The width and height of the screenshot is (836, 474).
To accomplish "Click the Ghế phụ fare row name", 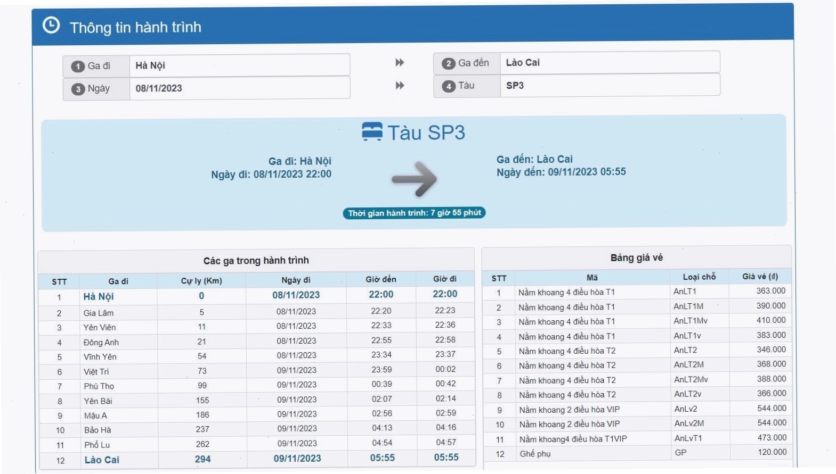I will click(x=535, y=454).
